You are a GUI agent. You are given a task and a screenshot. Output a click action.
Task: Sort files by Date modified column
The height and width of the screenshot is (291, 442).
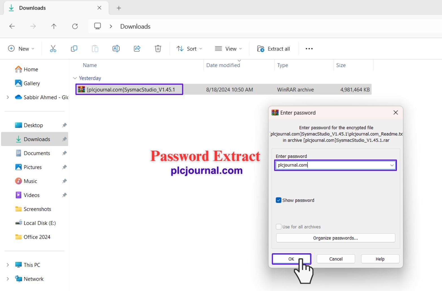click(x=223, y=65)
